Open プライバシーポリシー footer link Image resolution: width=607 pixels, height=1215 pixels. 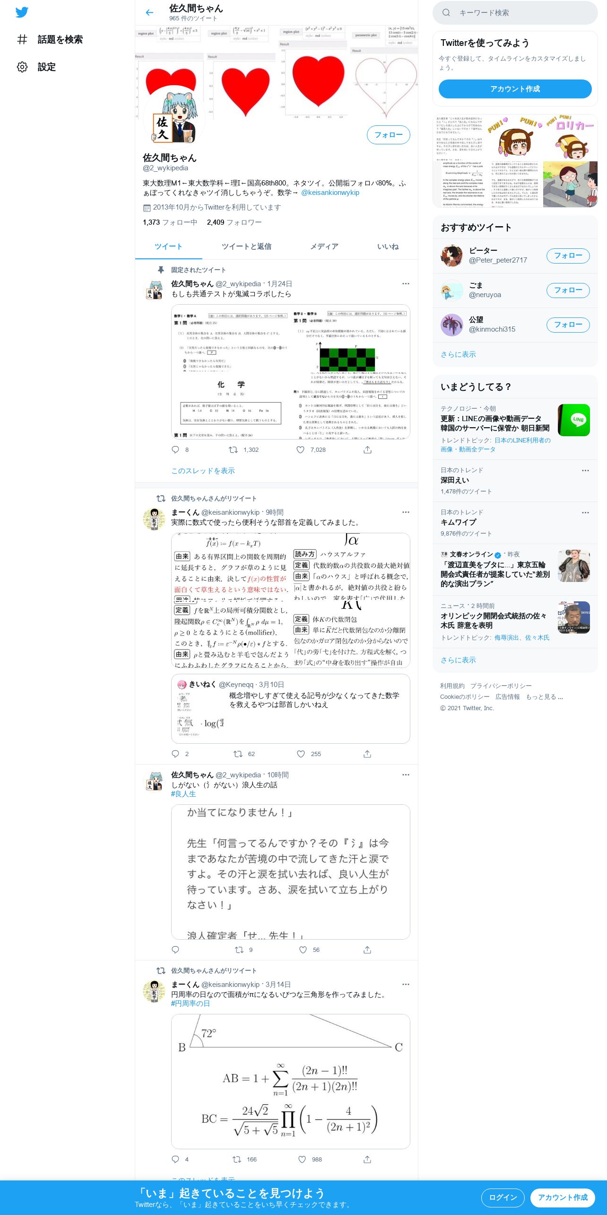[x=501, y=686]
